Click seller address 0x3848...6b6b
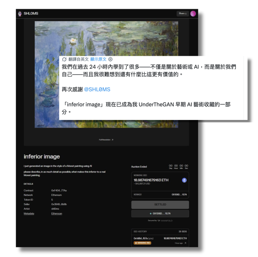Screen dimensions: 258x257 tap(59, 204)
